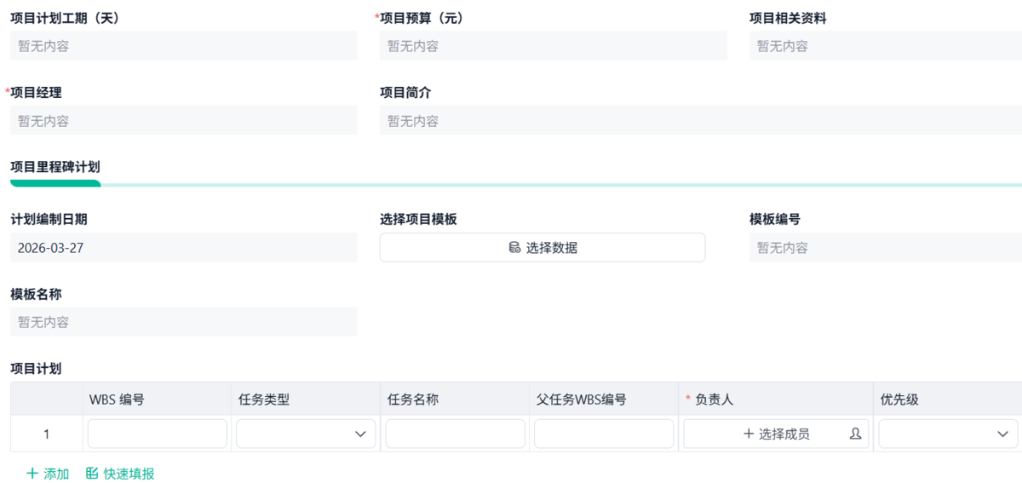Click the plus icon next to 添加
Image resolution: width=1022 pixels, height=483 pixels.
32,474
